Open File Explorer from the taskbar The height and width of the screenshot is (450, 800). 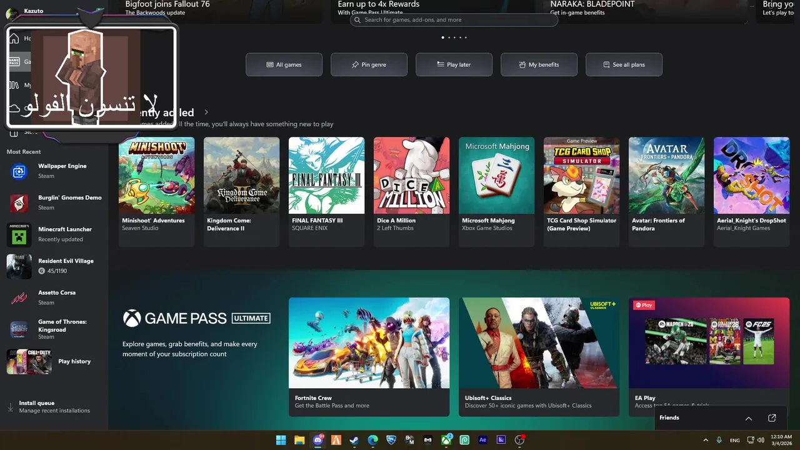click(x=299, y=440)
